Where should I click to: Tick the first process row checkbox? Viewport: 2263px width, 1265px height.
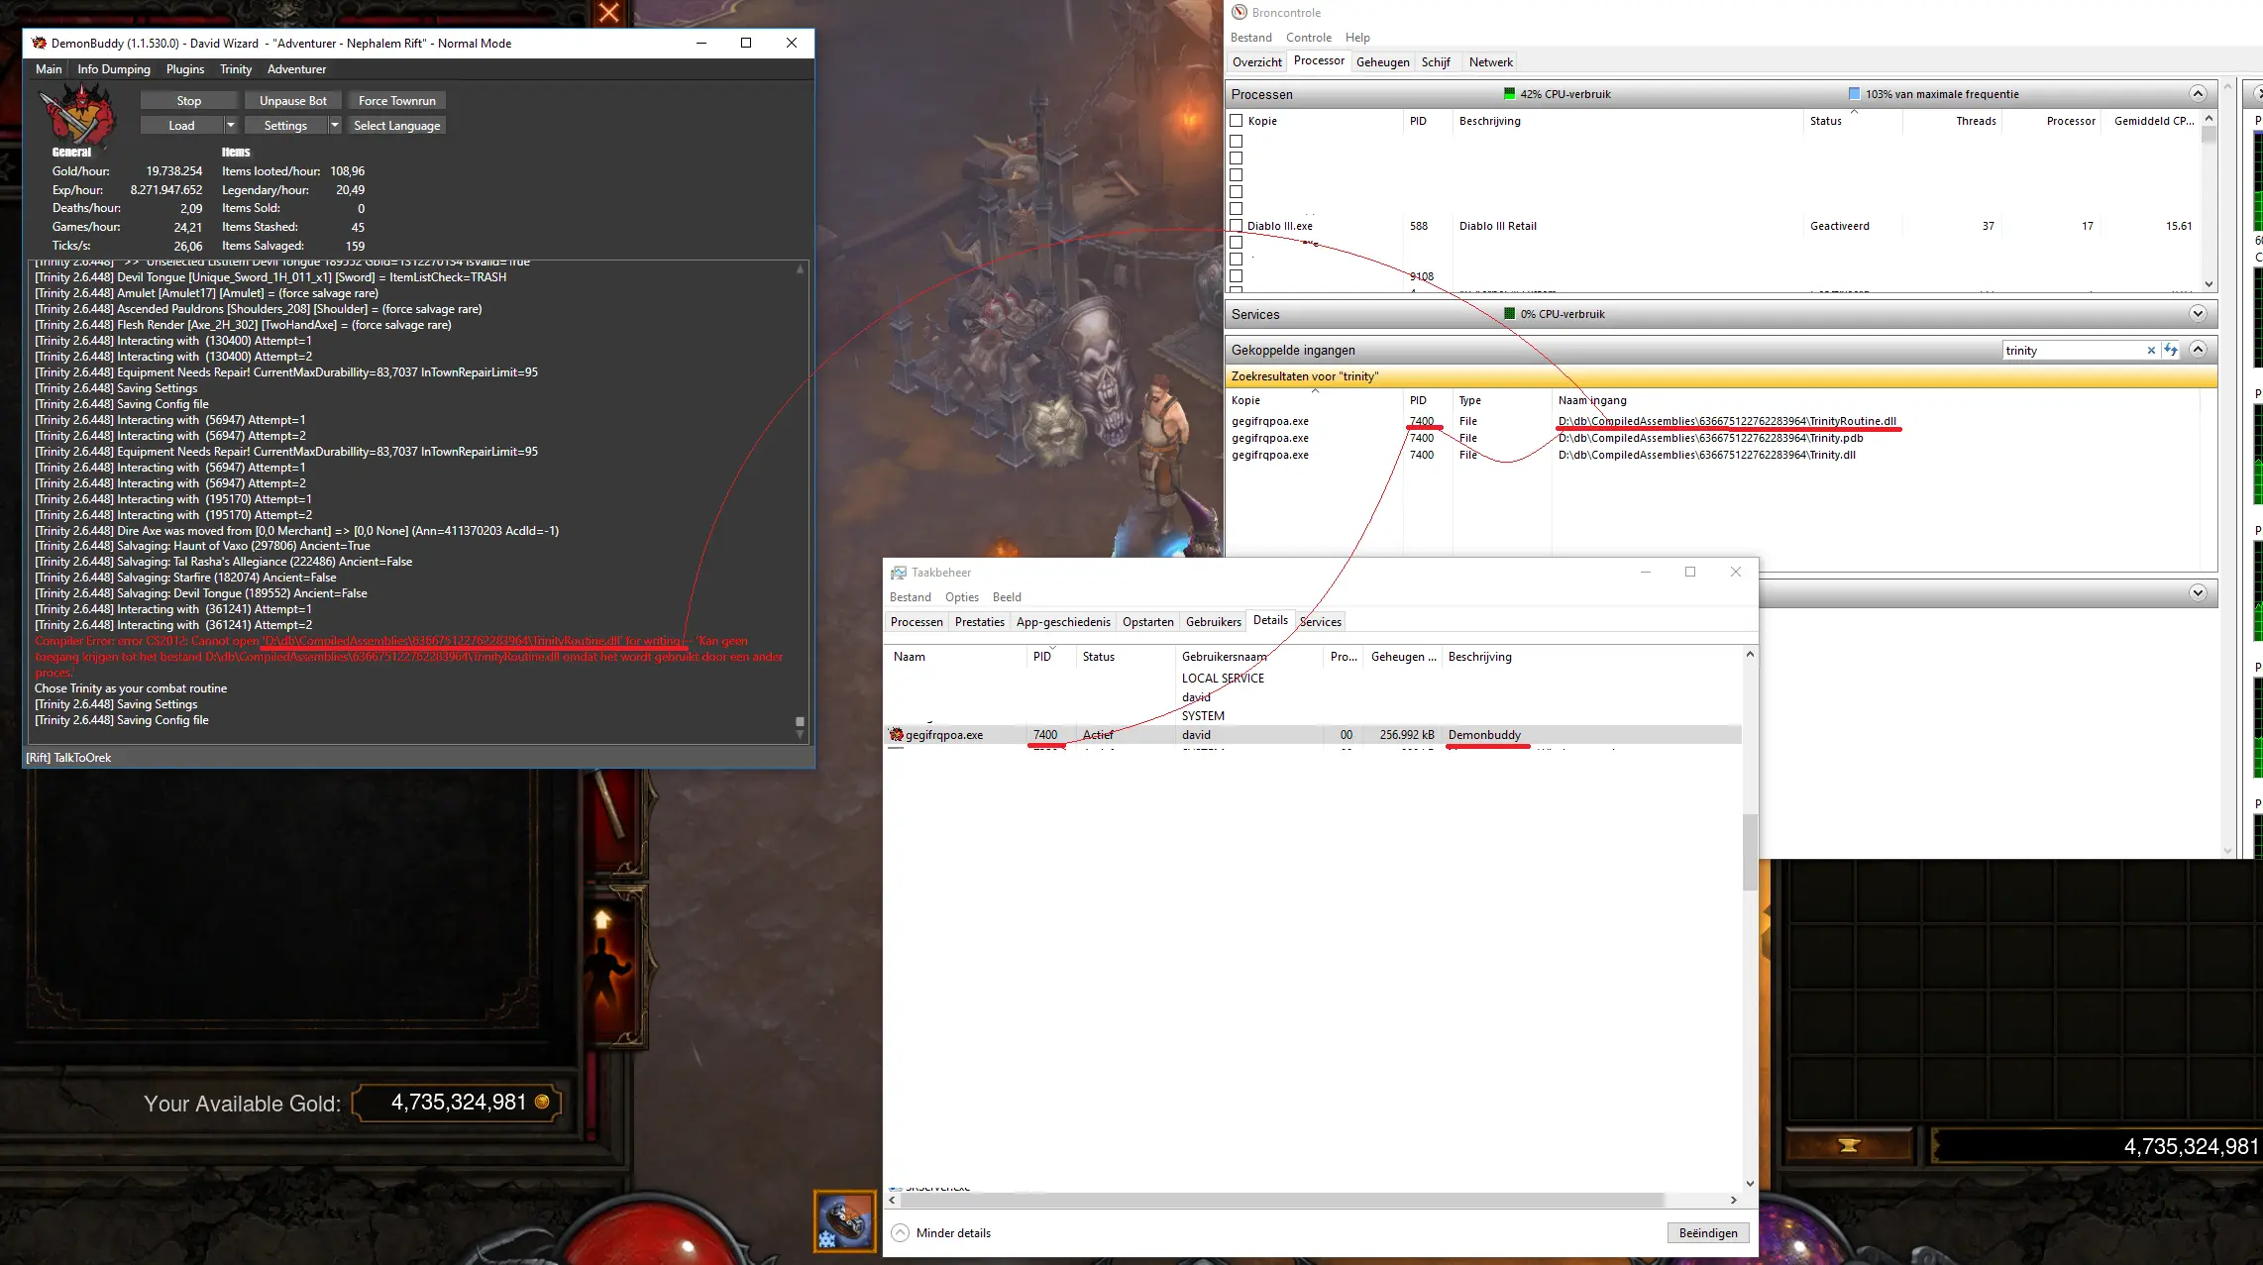click(x=1236, y=142)
